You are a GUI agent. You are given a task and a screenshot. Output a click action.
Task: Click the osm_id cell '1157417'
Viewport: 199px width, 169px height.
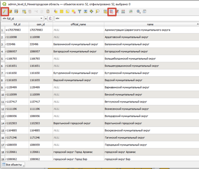(x=41, y=102)
